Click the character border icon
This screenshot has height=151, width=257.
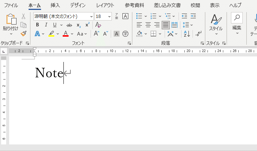(125, 16)
